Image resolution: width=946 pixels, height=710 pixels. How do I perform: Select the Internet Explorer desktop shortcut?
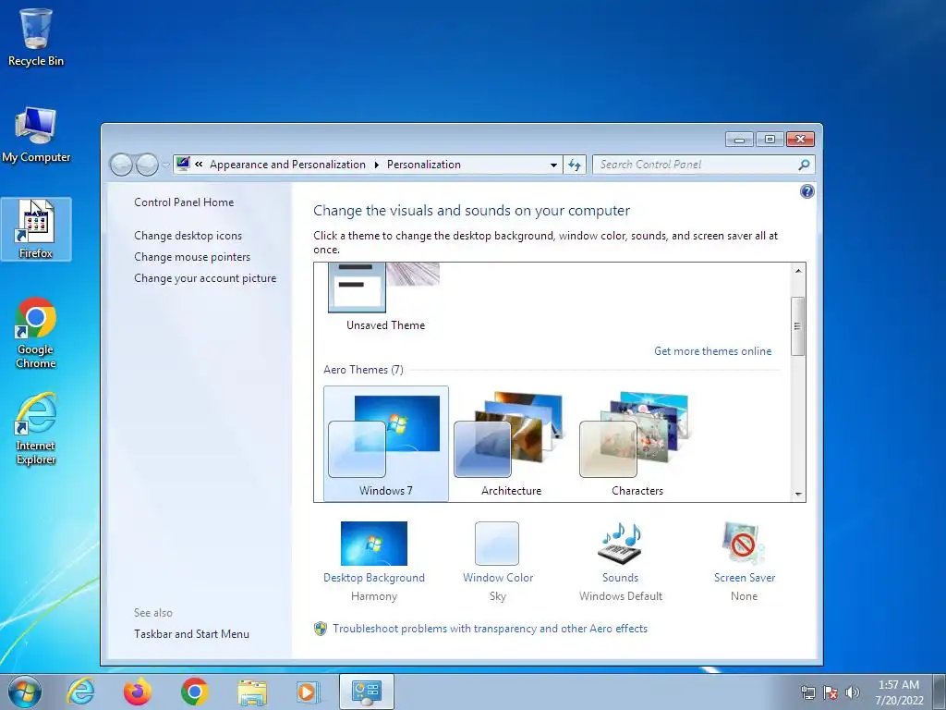(36, 429)
